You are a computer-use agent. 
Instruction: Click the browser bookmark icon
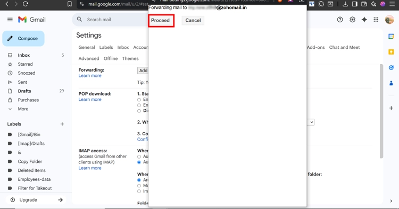[70, 4]
